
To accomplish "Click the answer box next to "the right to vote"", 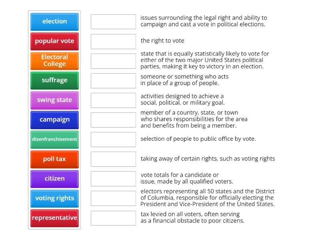I will [x=113, y=40].
